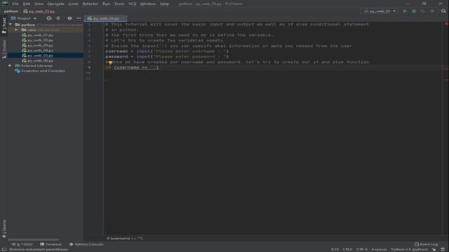Collapse the python root folder

(11, 24)
